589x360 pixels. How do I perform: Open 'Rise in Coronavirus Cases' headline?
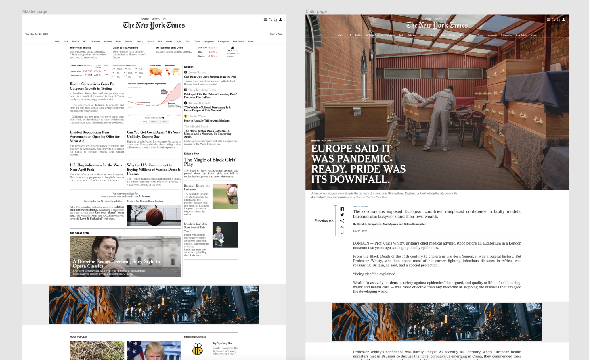tap(92, 86)
